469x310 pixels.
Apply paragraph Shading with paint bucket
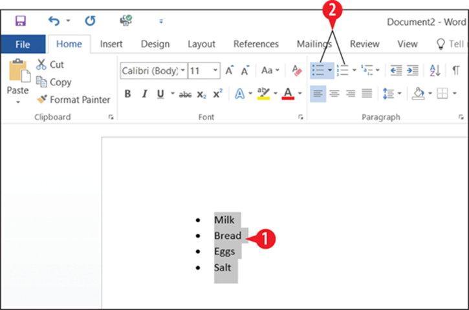tap(419, 94)
